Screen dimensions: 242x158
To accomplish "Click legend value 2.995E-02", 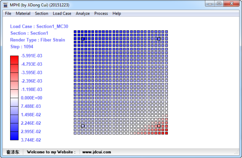I will [x=31, y=131].
